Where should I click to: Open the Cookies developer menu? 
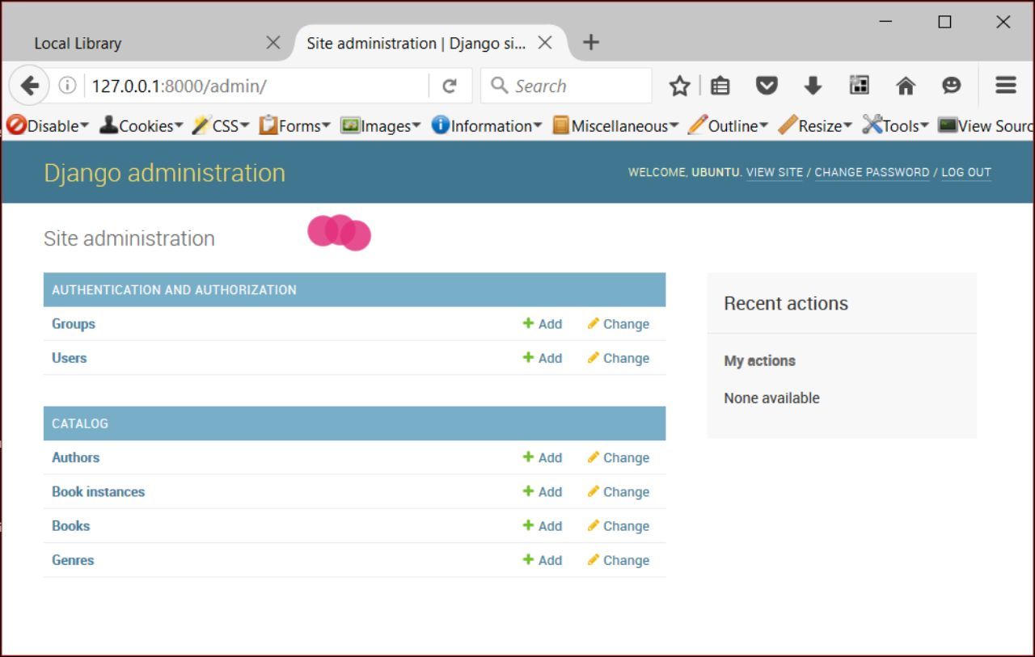142,126
